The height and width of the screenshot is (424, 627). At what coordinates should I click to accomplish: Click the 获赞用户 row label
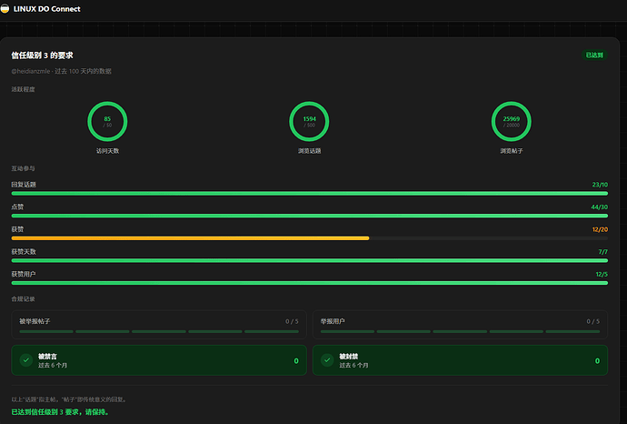tap(24, 274)
